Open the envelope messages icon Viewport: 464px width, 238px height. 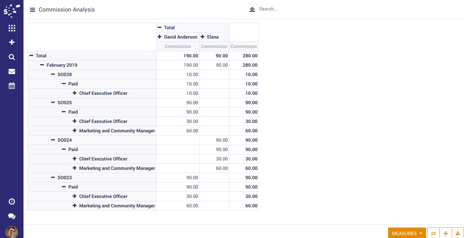12,71
